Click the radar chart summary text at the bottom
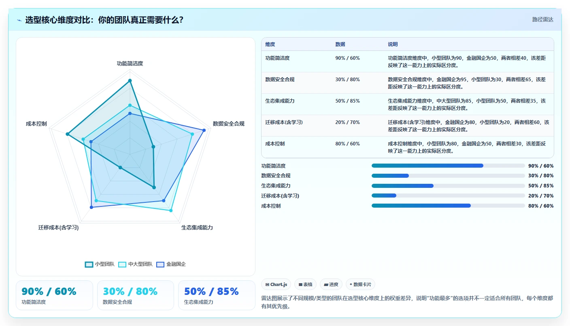This screenshot has width=570, height=326. [408, 302]
